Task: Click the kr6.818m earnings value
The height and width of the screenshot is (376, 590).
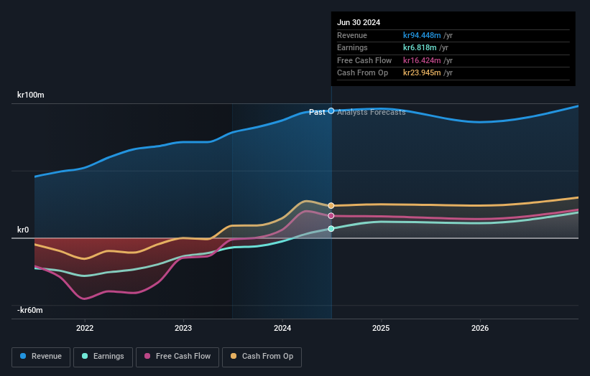Action: 420,47
